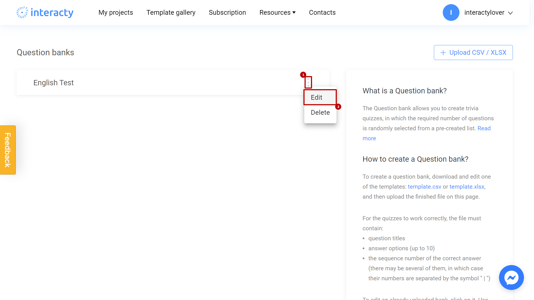Expand the Resources navigation dropdown
The image size is (534, 300).
(277, 12)
